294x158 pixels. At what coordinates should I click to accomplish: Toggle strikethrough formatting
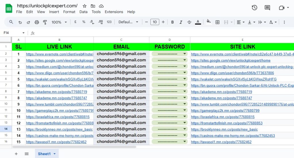pyautogui.click(x=189, y=22)
